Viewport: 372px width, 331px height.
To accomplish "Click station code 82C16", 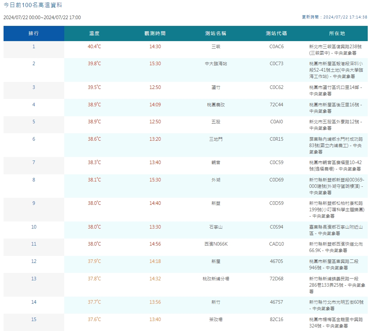I will coord(277,319).
